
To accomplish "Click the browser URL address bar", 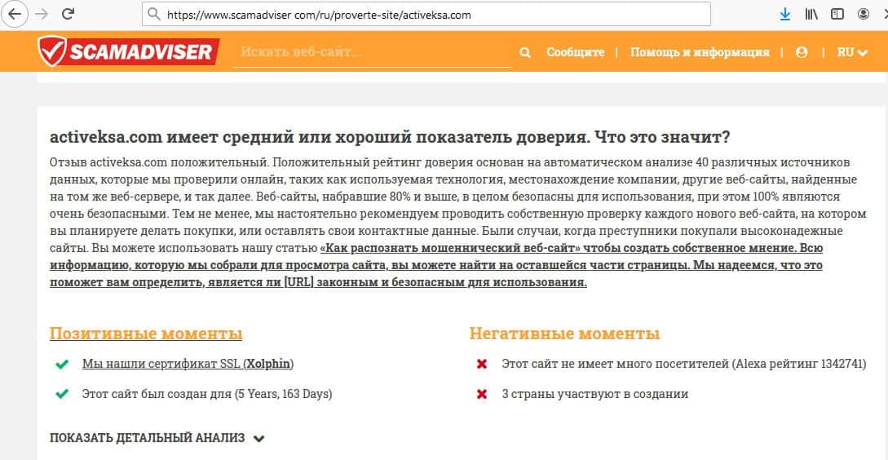I will [426, 14].
